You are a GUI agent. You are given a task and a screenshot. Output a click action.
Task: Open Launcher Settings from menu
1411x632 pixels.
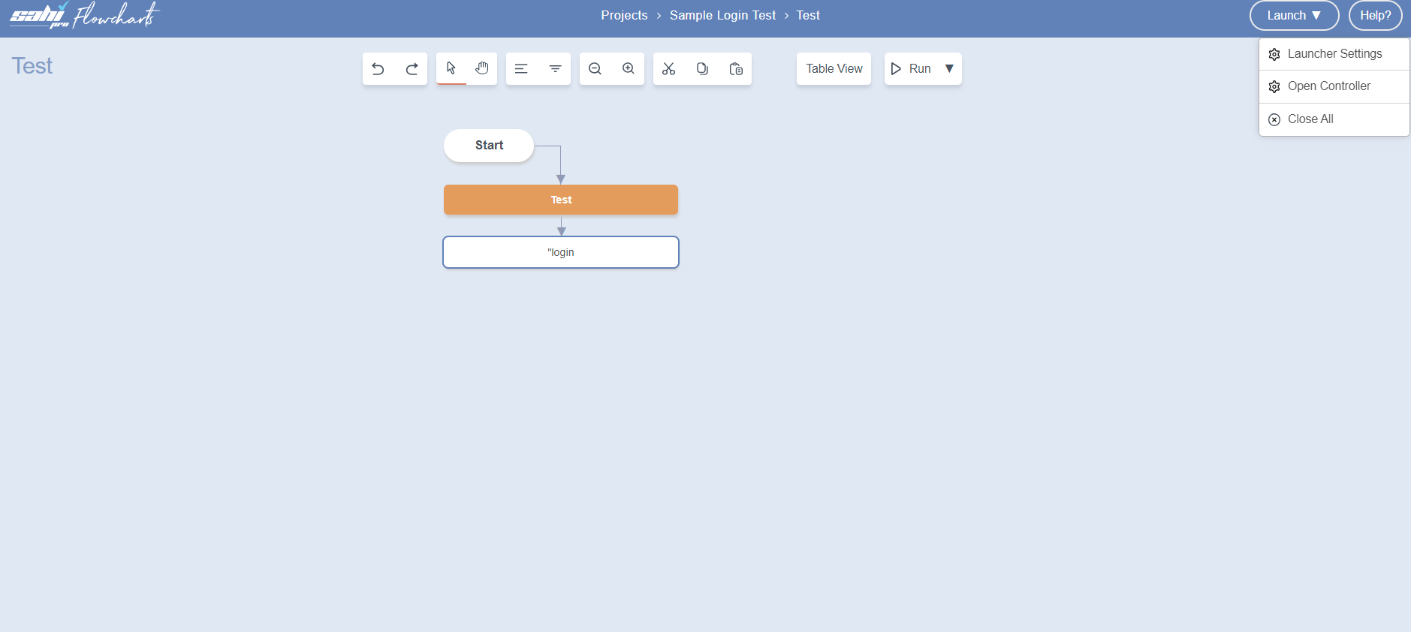1334,54
